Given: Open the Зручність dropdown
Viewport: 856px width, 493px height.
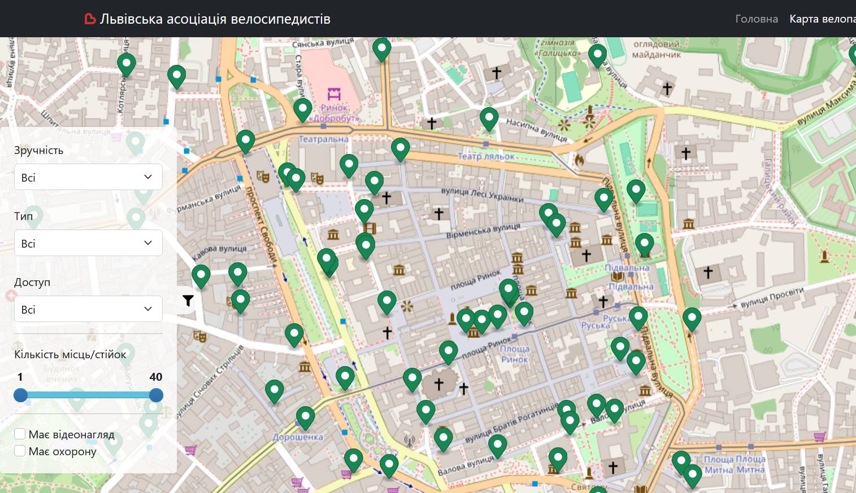Looking at the screenshot, I should pyautogui.click(x=88, y=177).
